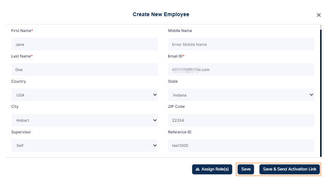Open the State dropdown showing Indiana

(x=241, y=95)
